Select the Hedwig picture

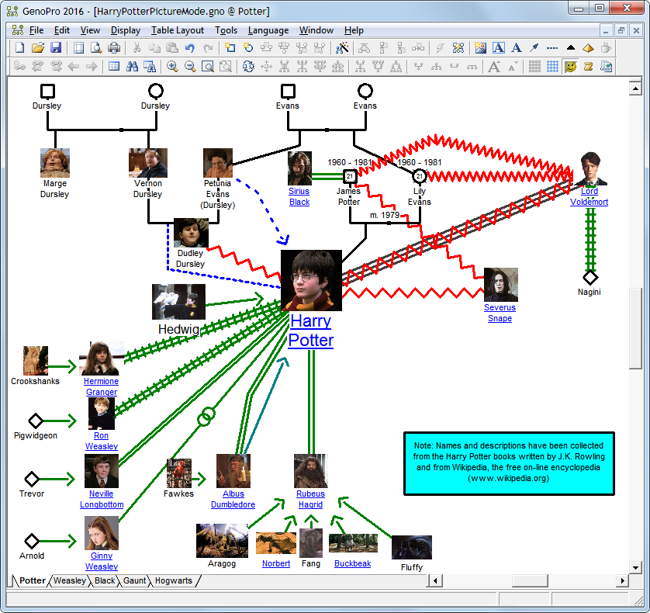click(x=178, y=302)
